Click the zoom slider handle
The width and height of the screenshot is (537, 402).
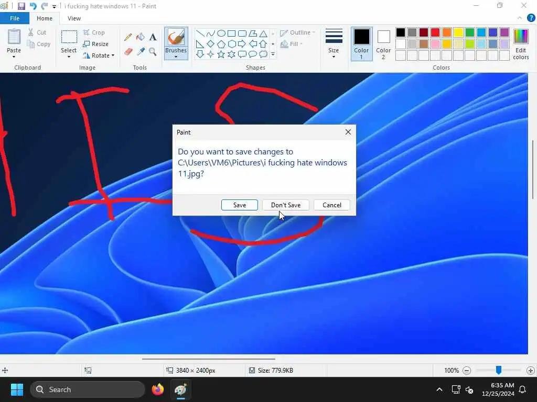(x=499, y=370)
